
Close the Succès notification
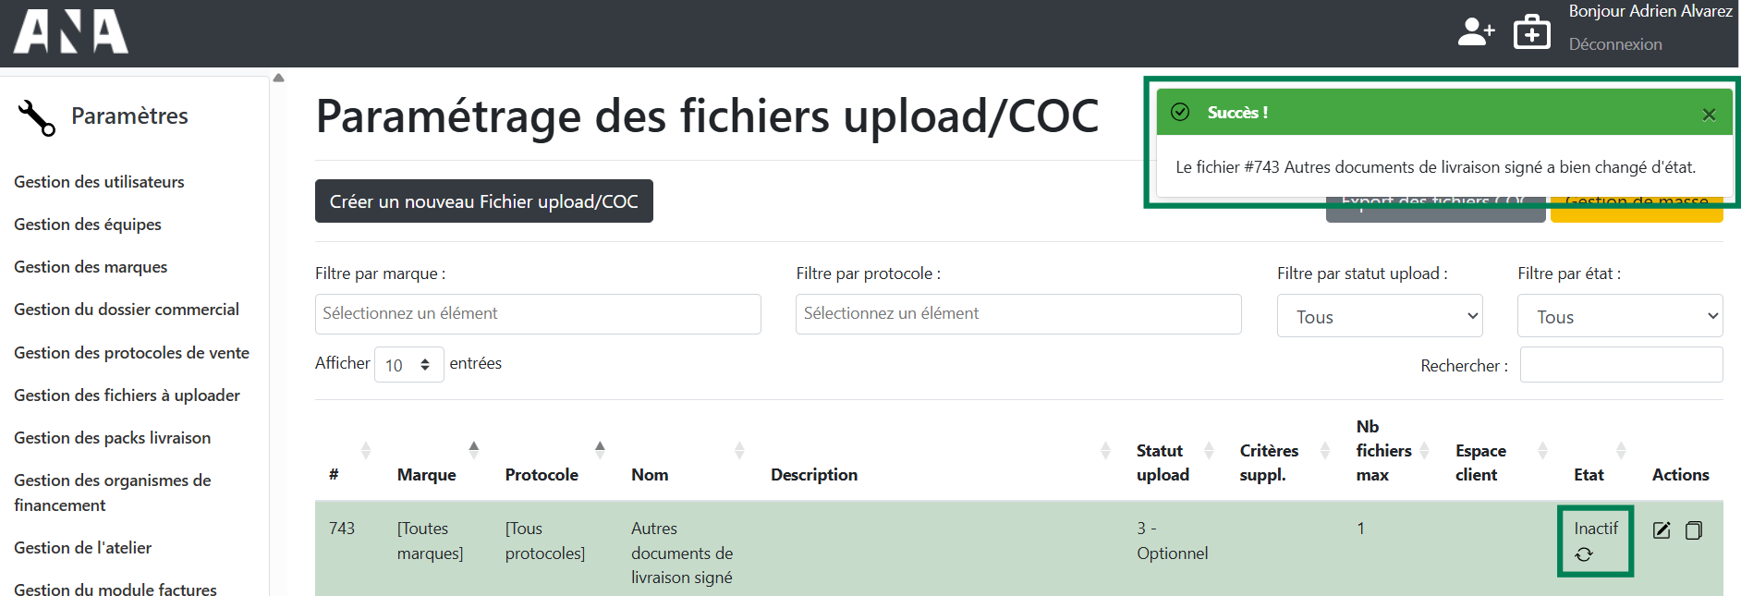(x=1709, y=115)
